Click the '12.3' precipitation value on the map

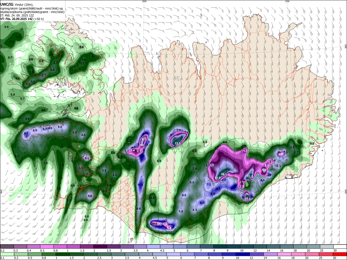click(250, 176)
